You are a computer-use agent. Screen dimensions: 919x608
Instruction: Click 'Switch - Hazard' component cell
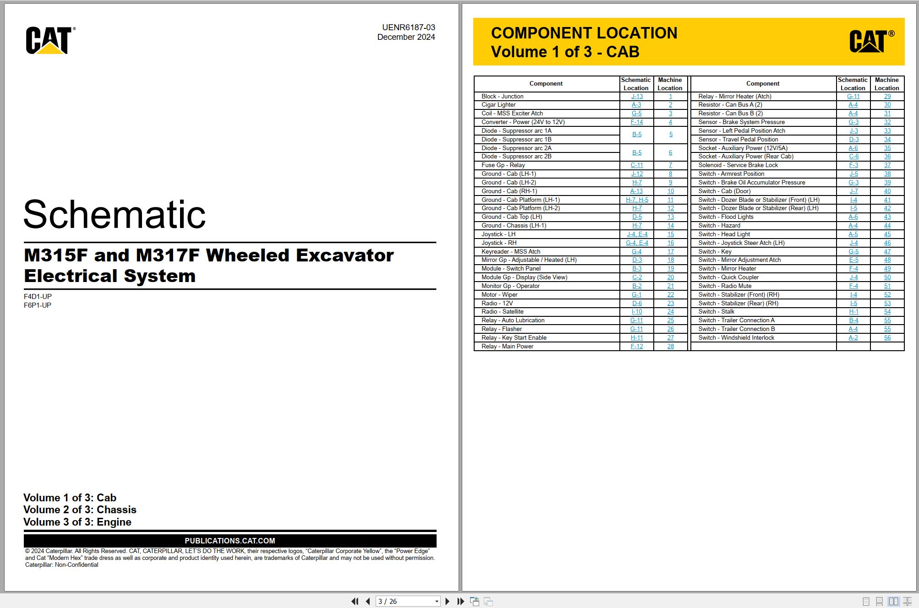(763, 226)
